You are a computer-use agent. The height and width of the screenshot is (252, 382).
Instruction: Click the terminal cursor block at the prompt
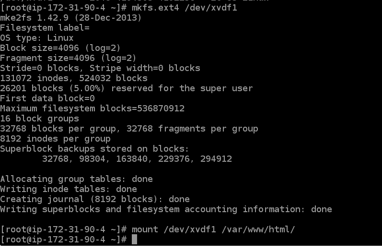coord(134,239)
